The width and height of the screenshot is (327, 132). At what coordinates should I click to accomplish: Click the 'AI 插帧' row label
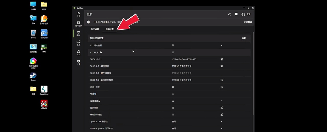pos(93,94)
